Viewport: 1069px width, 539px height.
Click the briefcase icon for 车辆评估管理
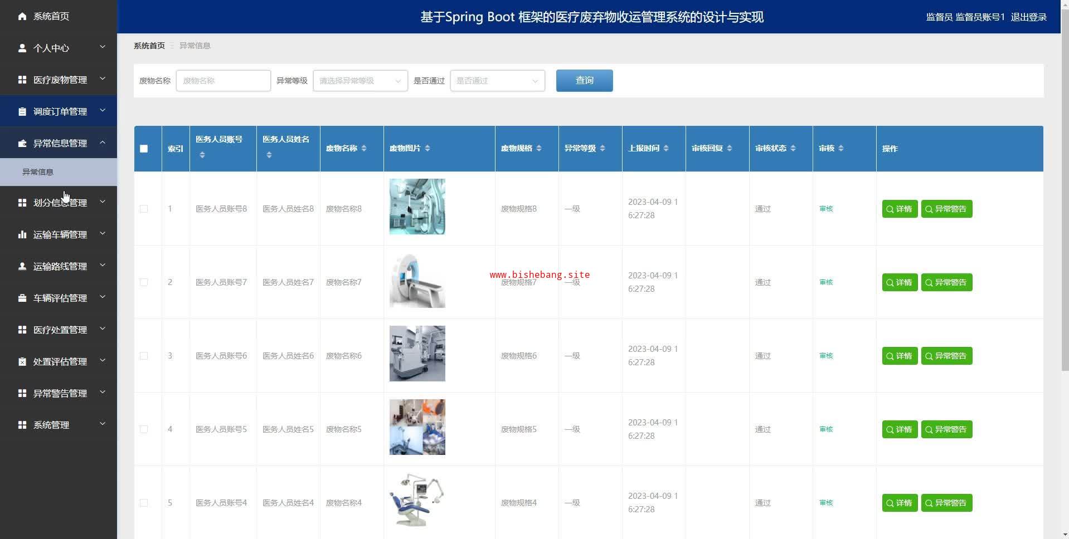pyautogui.click(x=22, y=298)
